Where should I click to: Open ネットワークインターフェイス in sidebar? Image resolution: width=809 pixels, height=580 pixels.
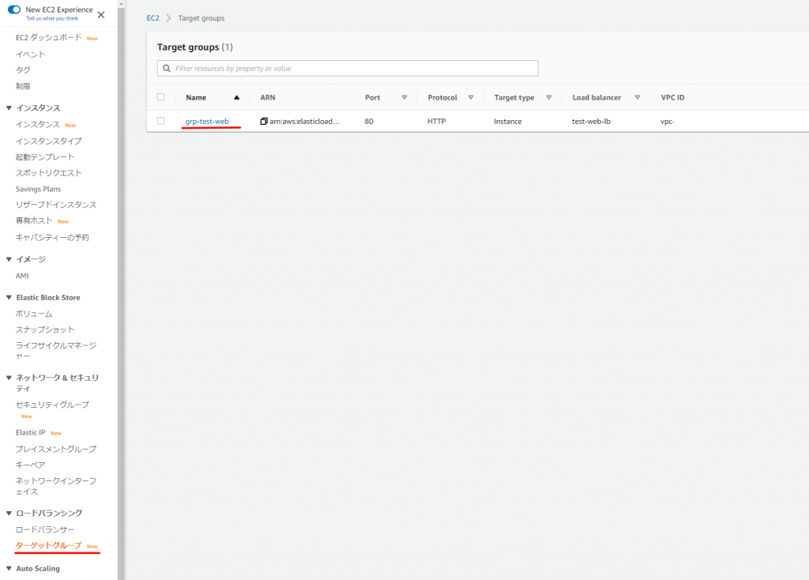point(56,486)
